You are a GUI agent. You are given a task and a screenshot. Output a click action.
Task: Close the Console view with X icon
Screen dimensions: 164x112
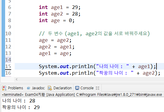pos(97,88)
